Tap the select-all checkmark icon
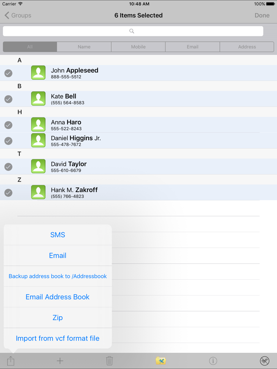Image resolution: width=277 pixels, height=369 pixels. [265, 361]
